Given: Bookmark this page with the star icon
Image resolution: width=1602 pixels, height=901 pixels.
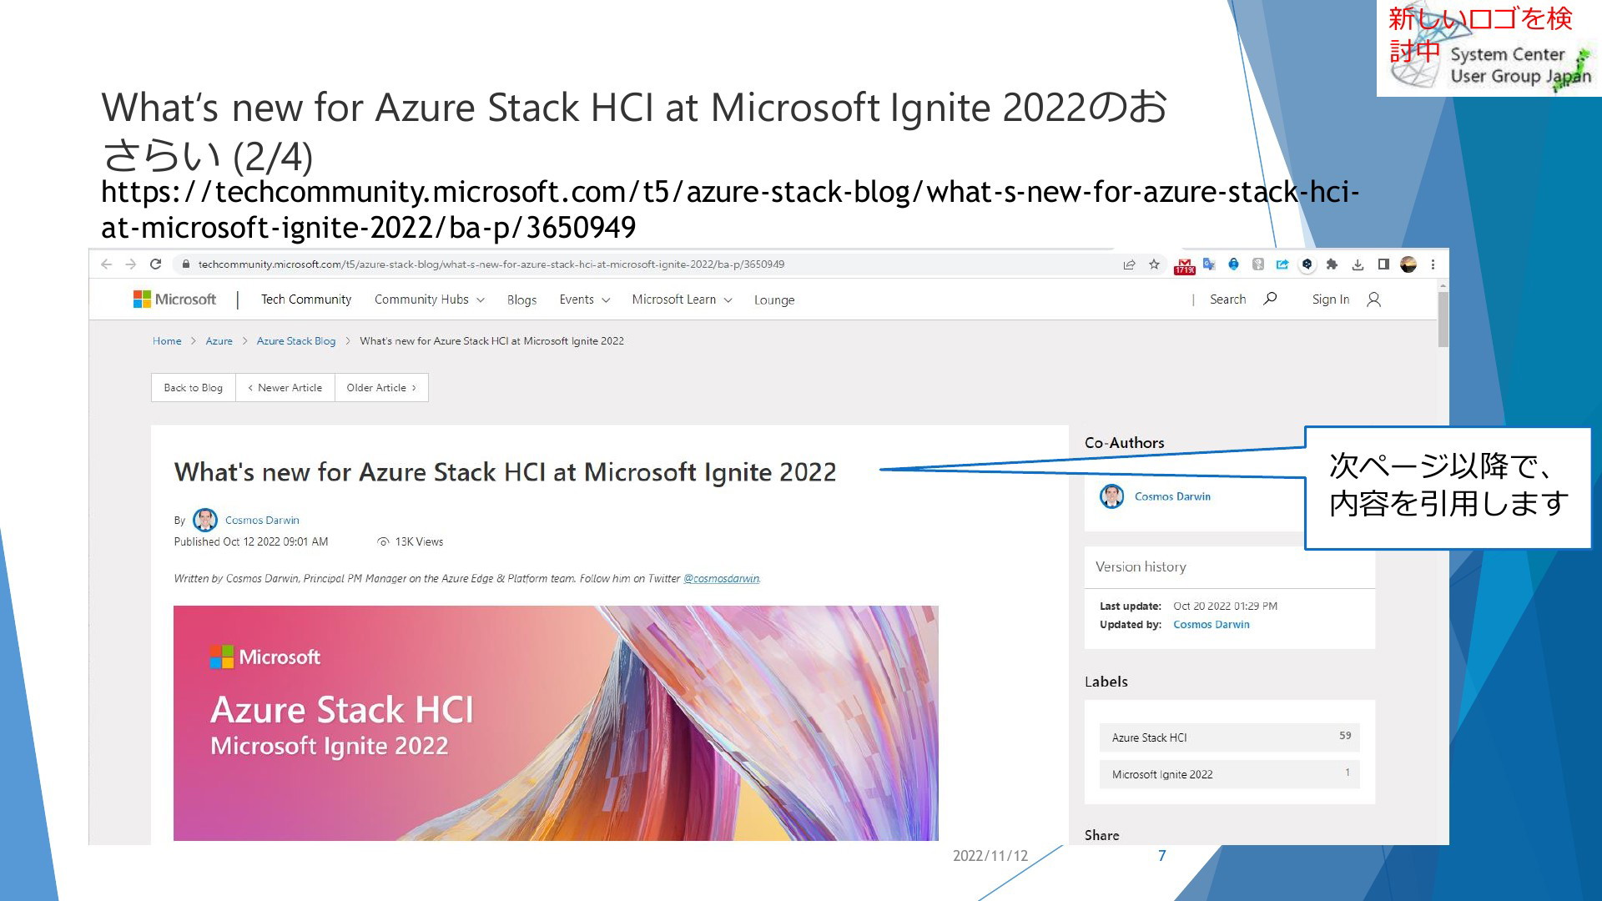Looking at the screenshot, I should 1154,264.
